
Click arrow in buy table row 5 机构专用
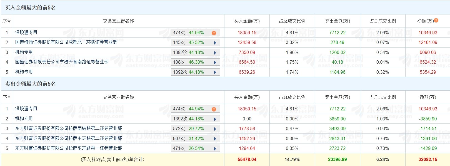[x=215, y=72]
